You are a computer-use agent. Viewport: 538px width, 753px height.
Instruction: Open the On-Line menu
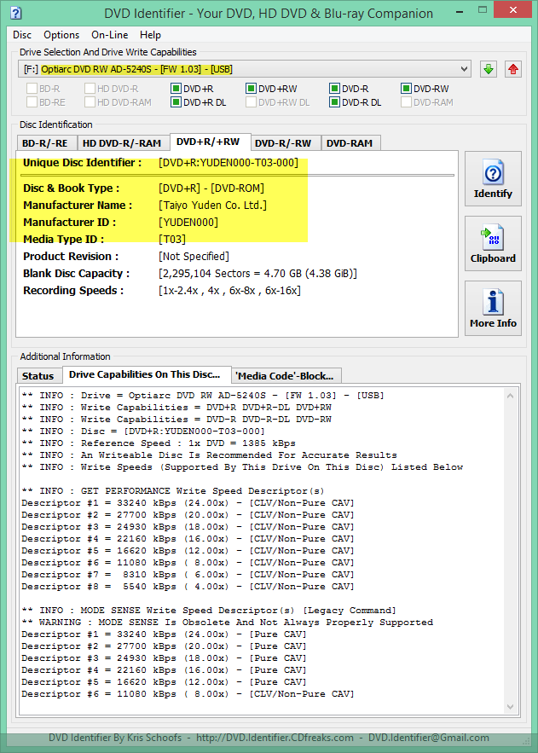[109, 35]
